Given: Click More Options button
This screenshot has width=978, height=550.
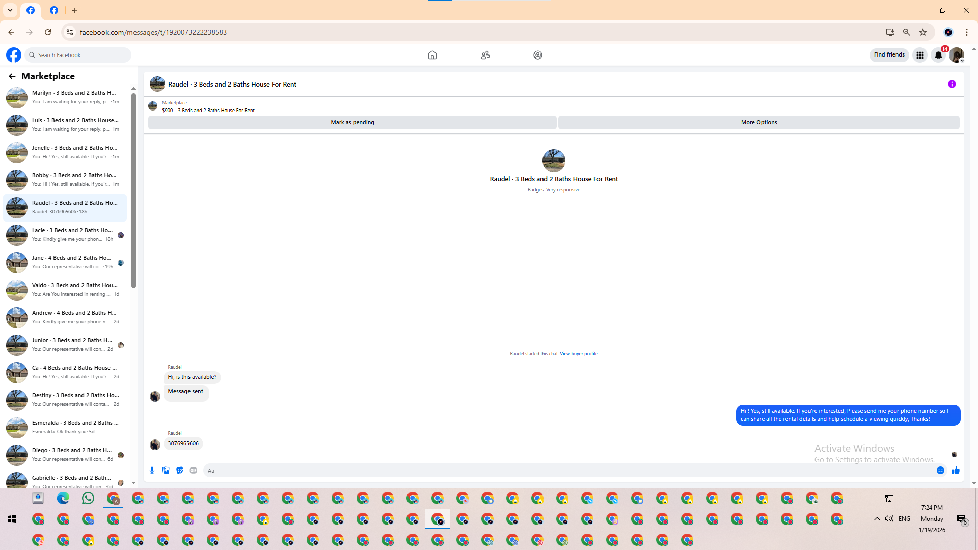Looking at the screenshot, I should point(758,123).
